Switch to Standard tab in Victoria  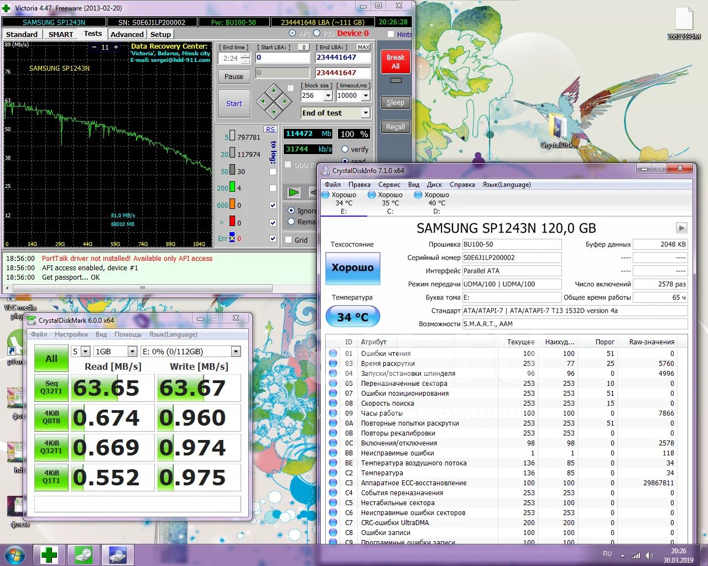(22, 34)
